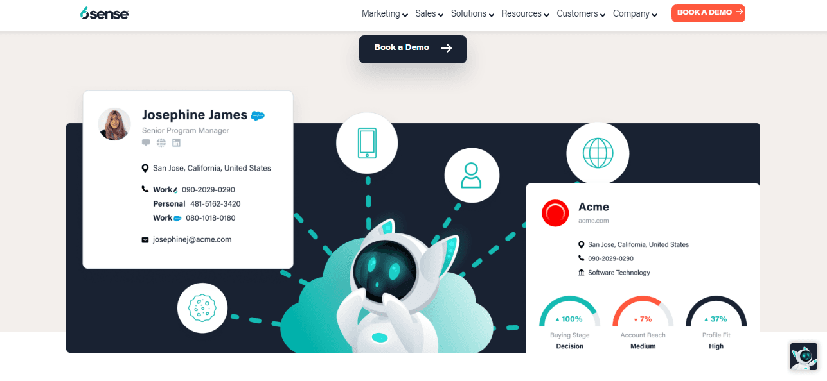Click the Josephine James name heading

[195, 115]
